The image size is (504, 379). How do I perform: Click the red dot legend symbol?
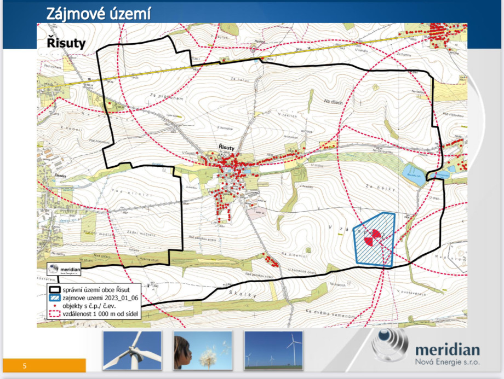pos(54,306)
